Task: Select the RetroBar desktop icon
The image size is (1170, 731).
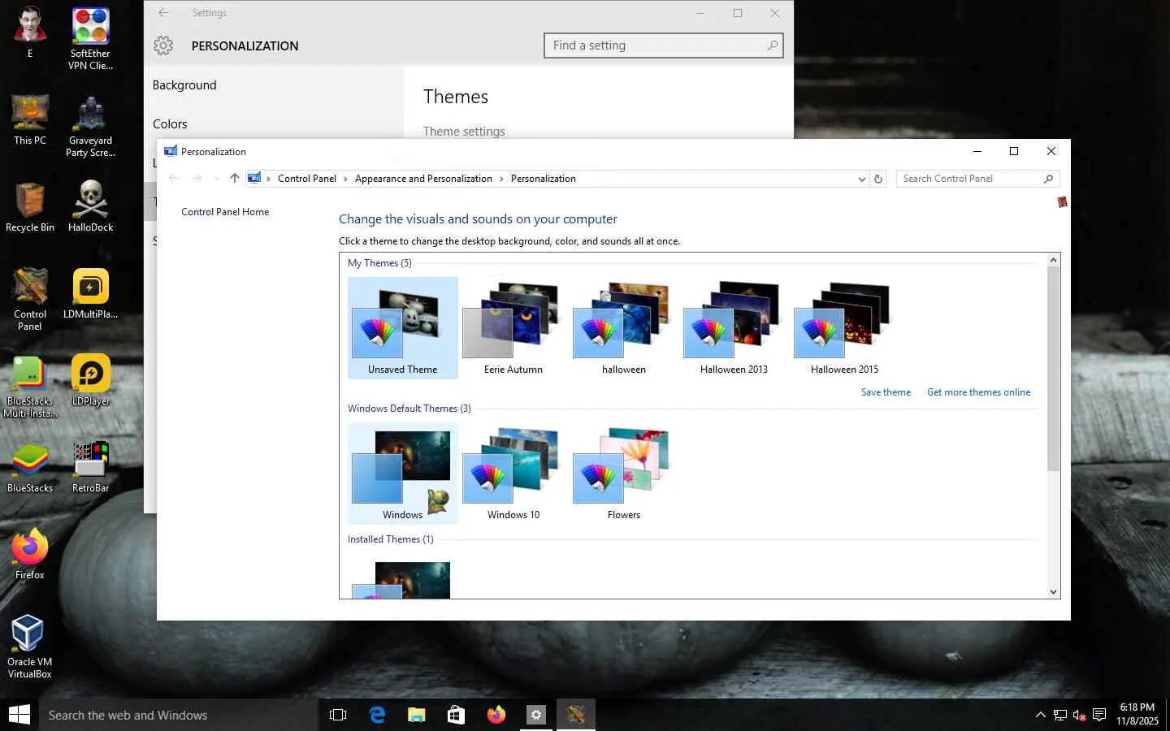Action: coord(90,468)
